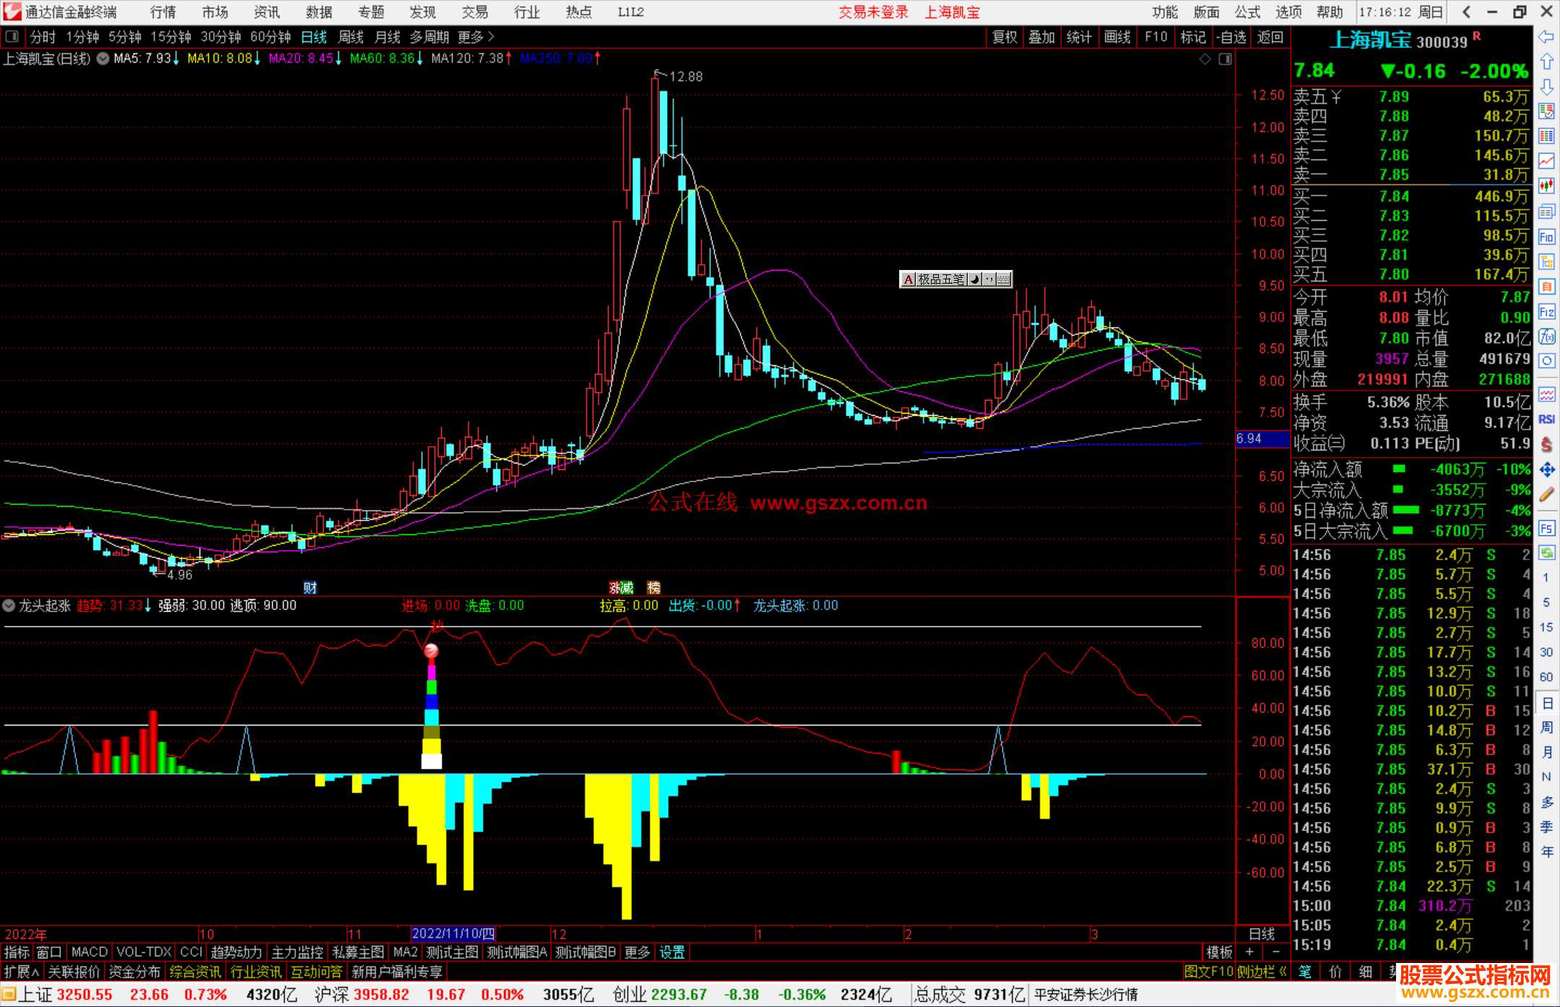Click the plus zoom-in chart button
1560x1007 pixels.
tap(1250, 952)
